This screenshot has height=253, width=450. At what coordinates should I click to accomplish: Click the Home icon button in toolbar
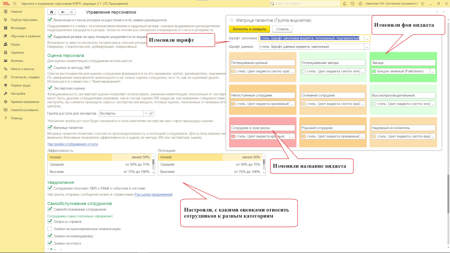tap(52, 12)
